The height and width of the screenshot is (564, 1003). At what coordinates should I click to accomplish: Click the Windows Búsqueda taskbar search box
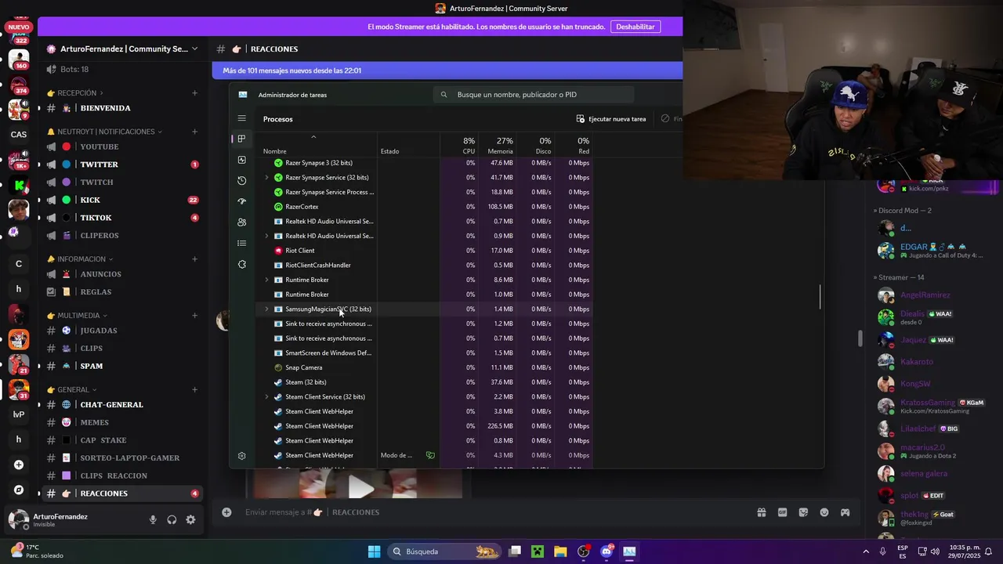(444, 551)
